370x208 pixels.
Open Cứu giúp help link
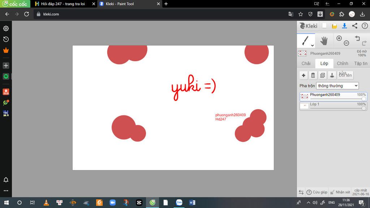tap(317, 192)
